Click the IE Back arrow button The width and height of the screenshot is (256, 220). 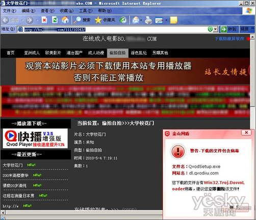point(5,20)
